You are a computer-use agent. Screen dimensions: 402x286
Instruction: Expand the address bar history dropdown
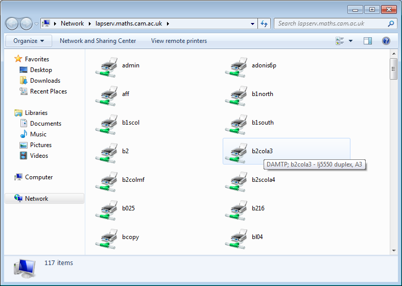tap(253, 23)
